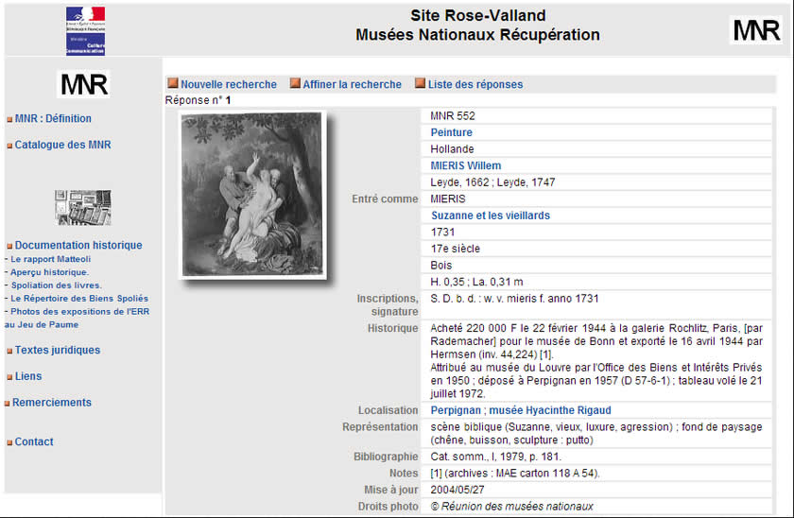Click the bullet icon beside Contact
The image size is (794, 518).
pyautogui.click(x=9, y=442)
